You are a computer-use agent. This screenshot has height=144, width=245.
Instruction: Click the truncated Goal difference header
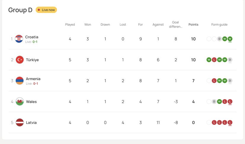click(176, 24)
